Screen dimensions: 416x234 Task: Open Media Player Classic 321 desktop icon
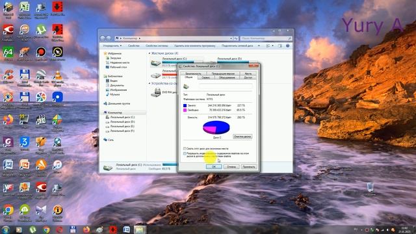coord(41,120)
